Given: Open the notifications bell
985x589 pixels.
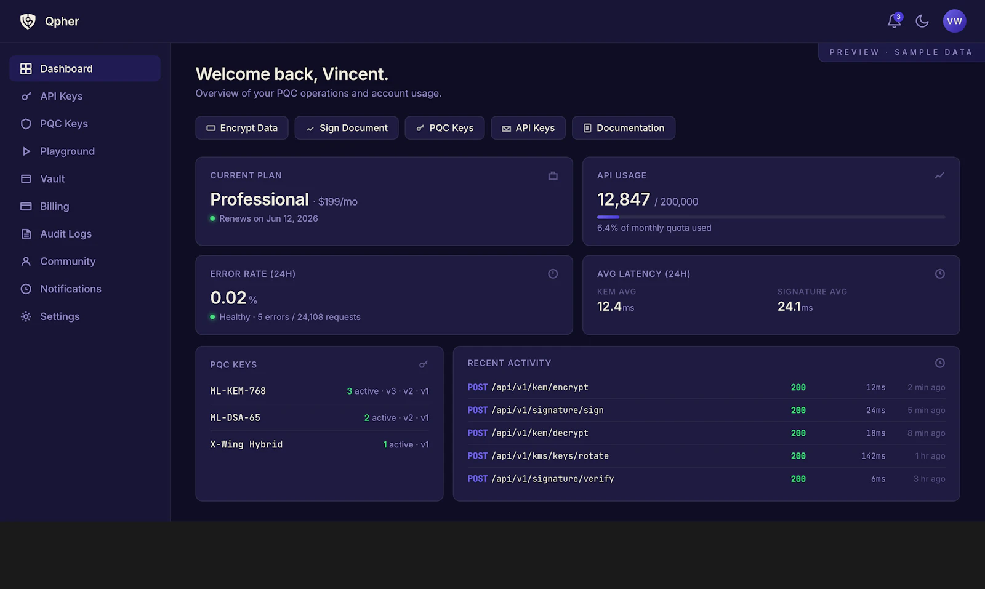Looking at the screenshot, I should click(x=895, y=21).
